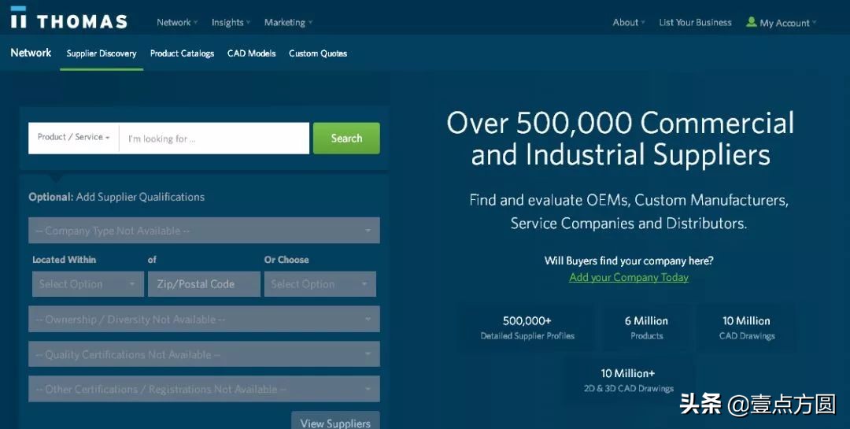The width and height of the screenshot is (850, 429).
Task: Open the Insights menu
Action: tap(231, 22)
